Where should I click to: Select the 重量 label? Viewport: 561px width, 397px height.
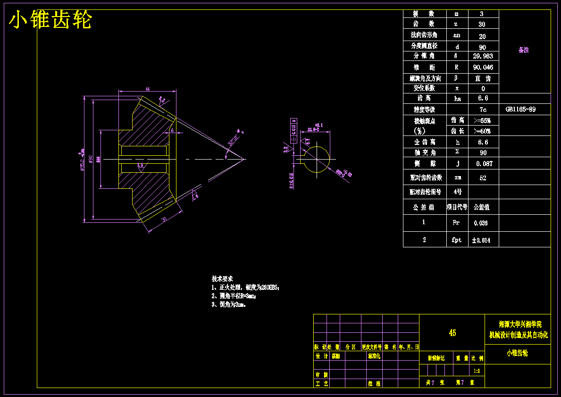tap(461, 358)
